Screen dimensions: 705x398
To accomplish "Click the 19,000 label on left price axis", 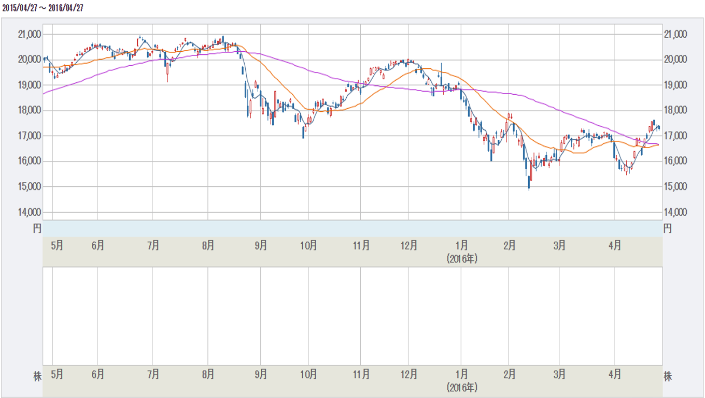I will coord(29,85).
